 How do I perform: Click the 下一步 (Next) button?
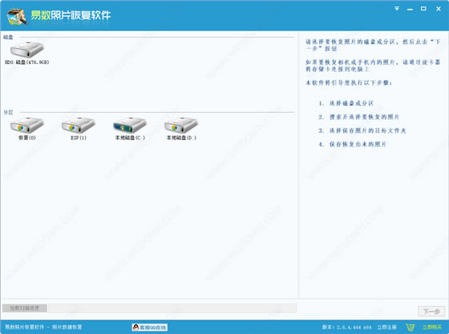(431, 311)
